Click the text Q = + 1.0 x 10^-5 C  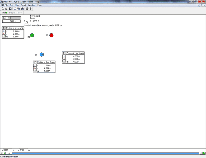point(31,21)
